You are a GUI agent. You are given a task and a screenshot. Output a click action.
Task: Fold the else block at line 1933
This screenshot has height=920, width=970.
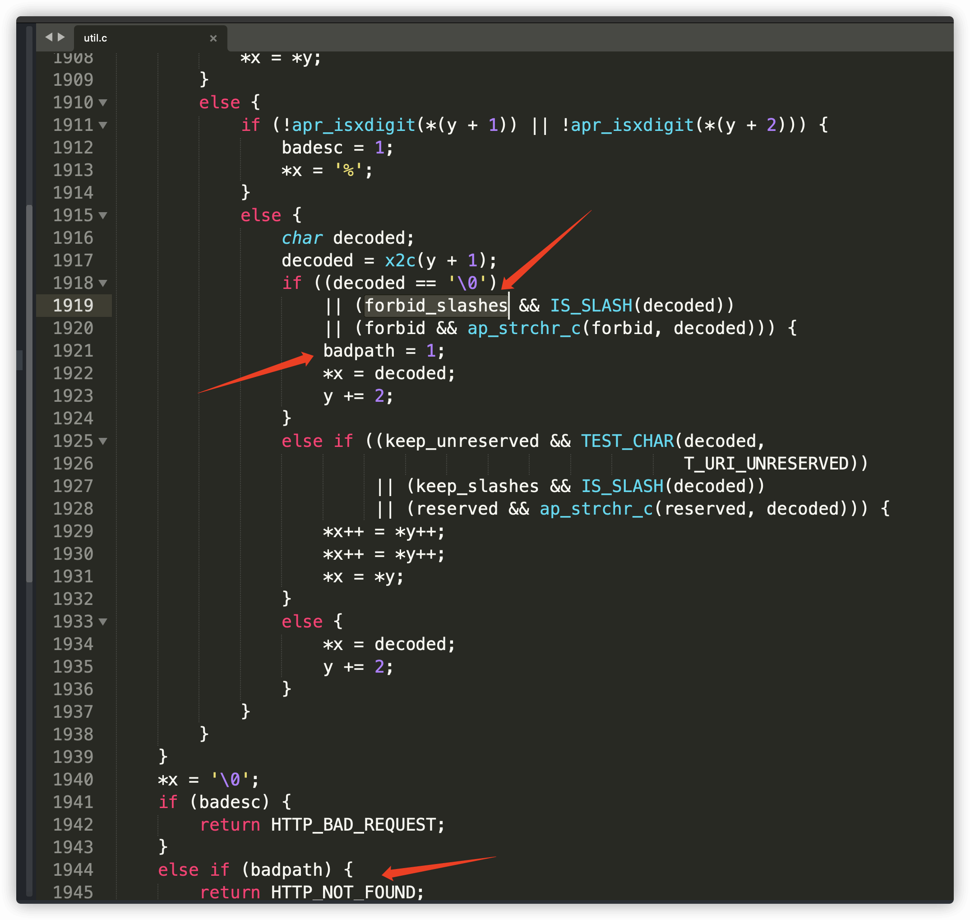pos(103,621)
